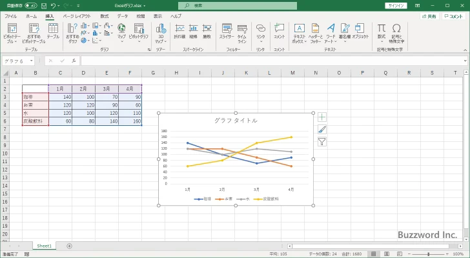This screenshot has width=470, height=258.
Task: Insert a Timeline (タイムライン) filter
Action: click(x=242, y=33)
